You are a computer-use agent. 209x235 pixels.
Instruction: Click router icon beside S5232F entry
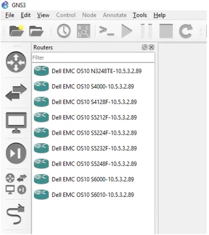tap(41, 148)
